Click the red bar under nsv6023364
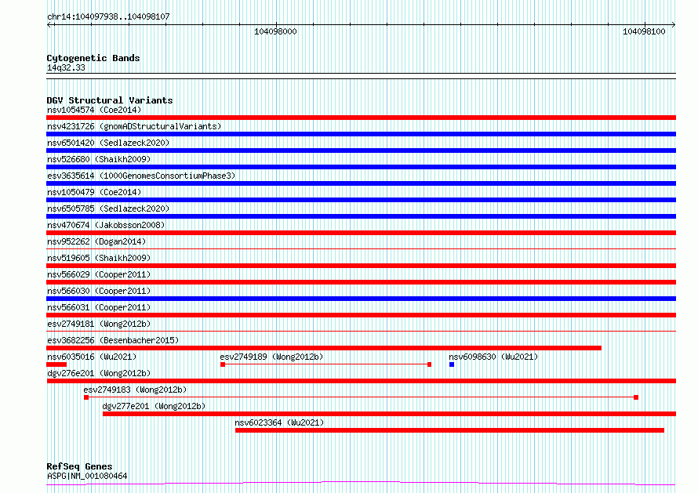The width and height of the screenshot is (698, 493). 449,430
